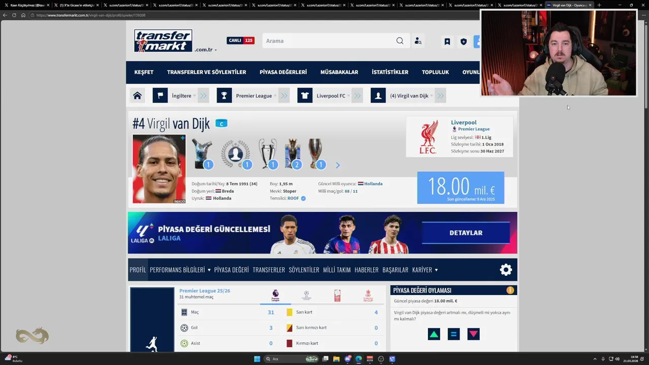The image size is (649, 365).
Task: Select the red League Cup logo tab
Action: tap(337, 296)
